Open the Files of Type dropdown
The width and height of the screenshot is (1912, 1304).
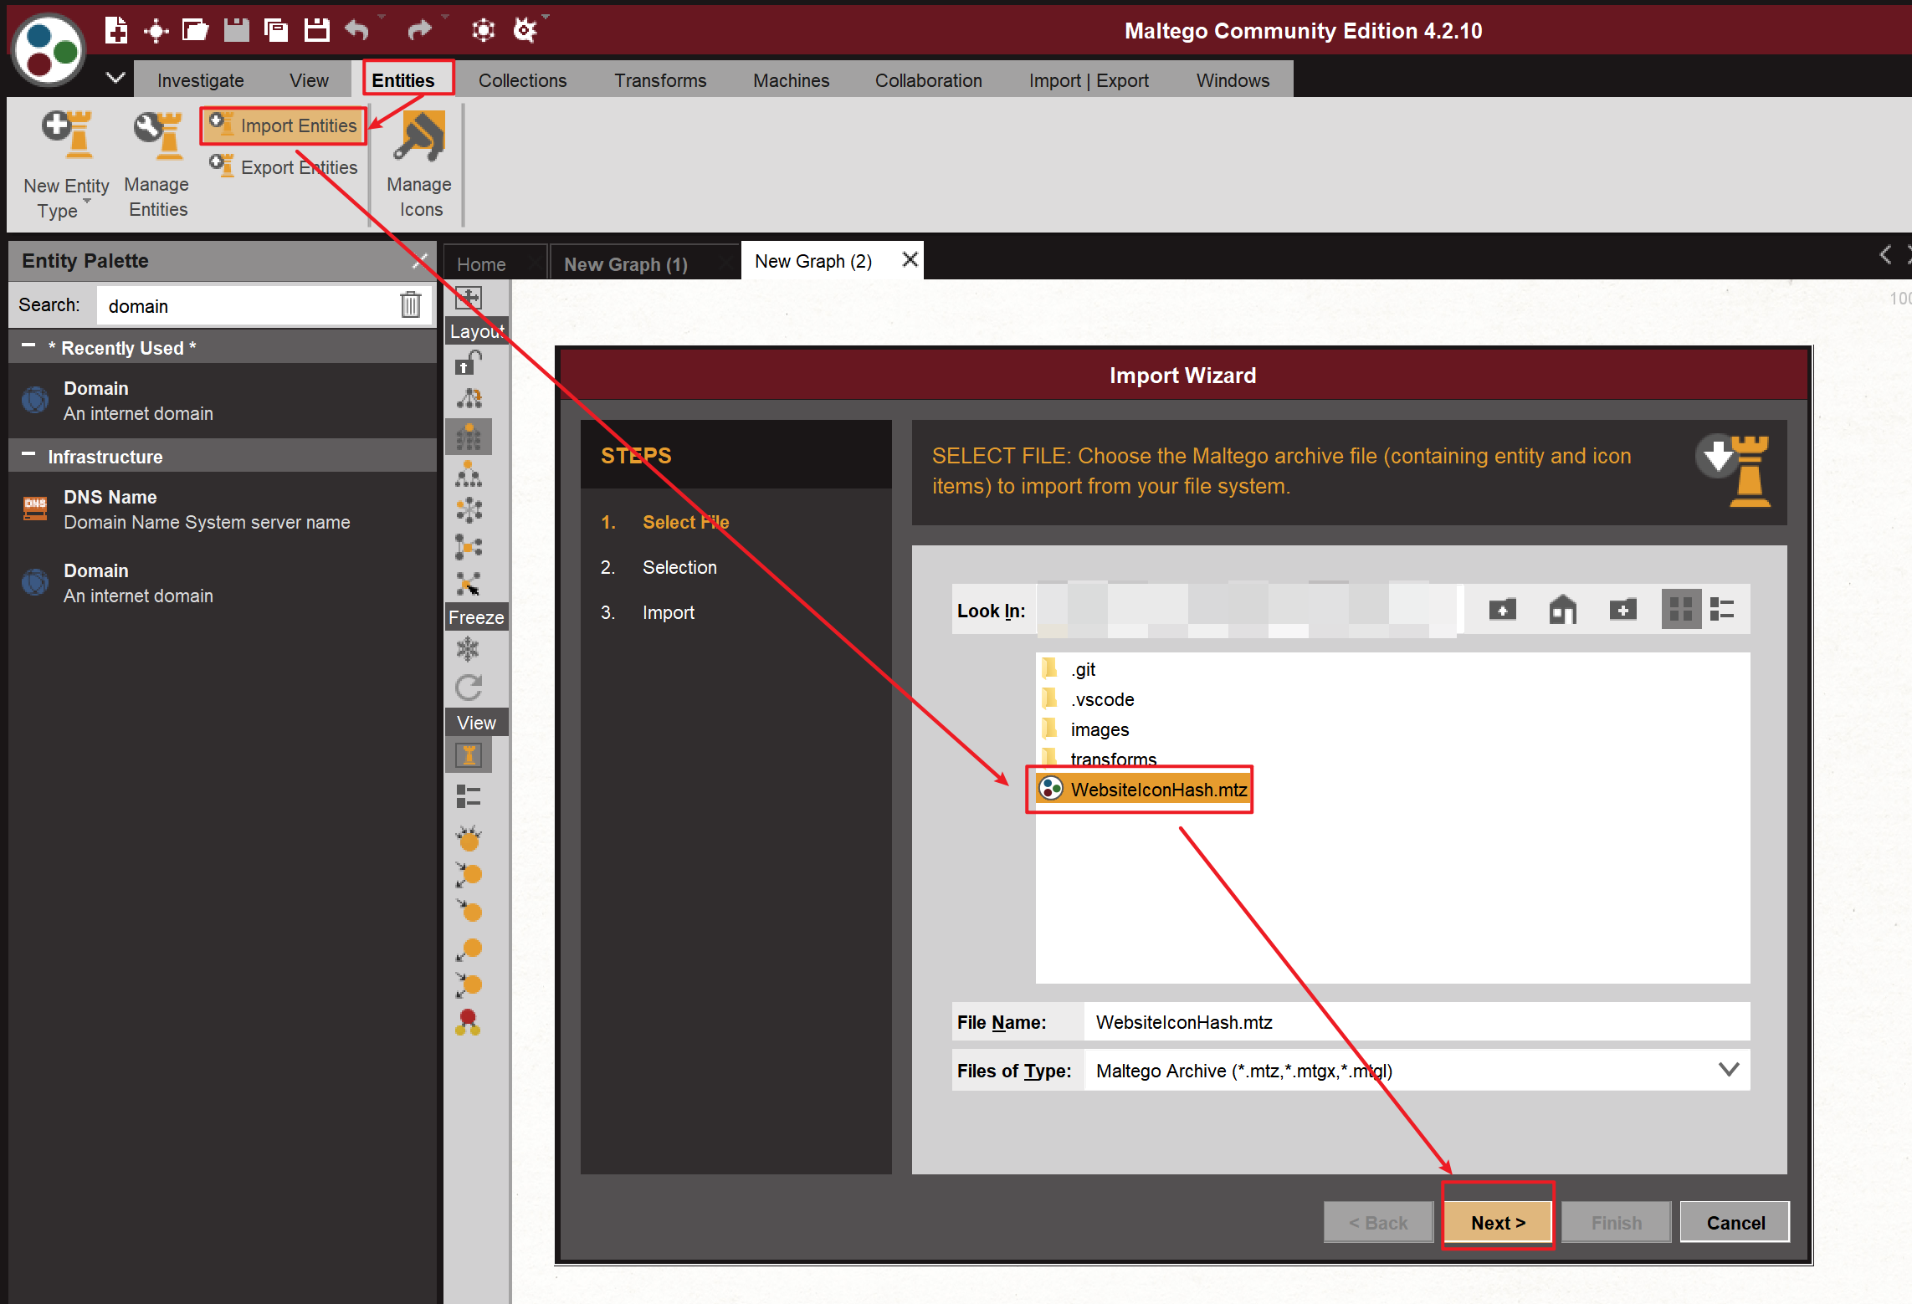click(x=1728, y=1070)
